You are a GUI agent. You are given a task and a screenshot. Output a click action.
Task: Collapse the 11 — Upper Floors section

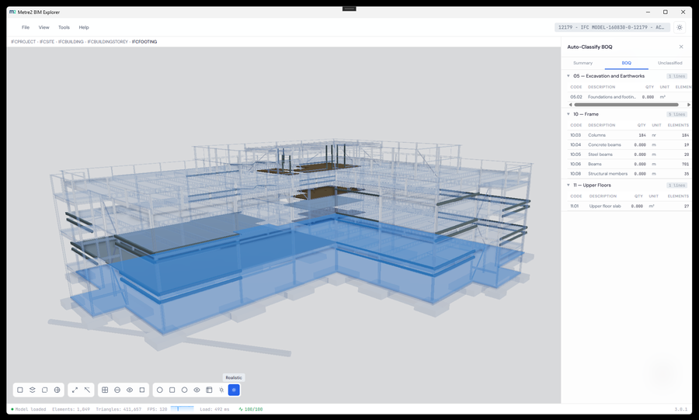[569, 185]
